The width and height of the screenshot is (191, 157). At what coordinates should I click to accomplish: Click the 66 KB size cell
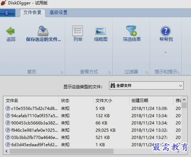101,123
